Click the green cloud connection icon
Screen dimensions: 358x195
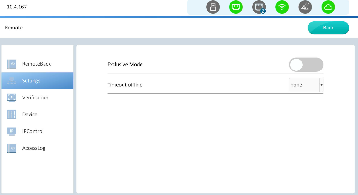point(328,7)
